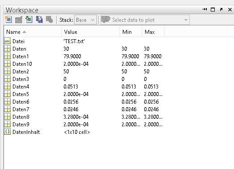Select the variable name Daten10
Image resolution: width=234 pixels, height=169 pixels.
click(x=22, y=64)
